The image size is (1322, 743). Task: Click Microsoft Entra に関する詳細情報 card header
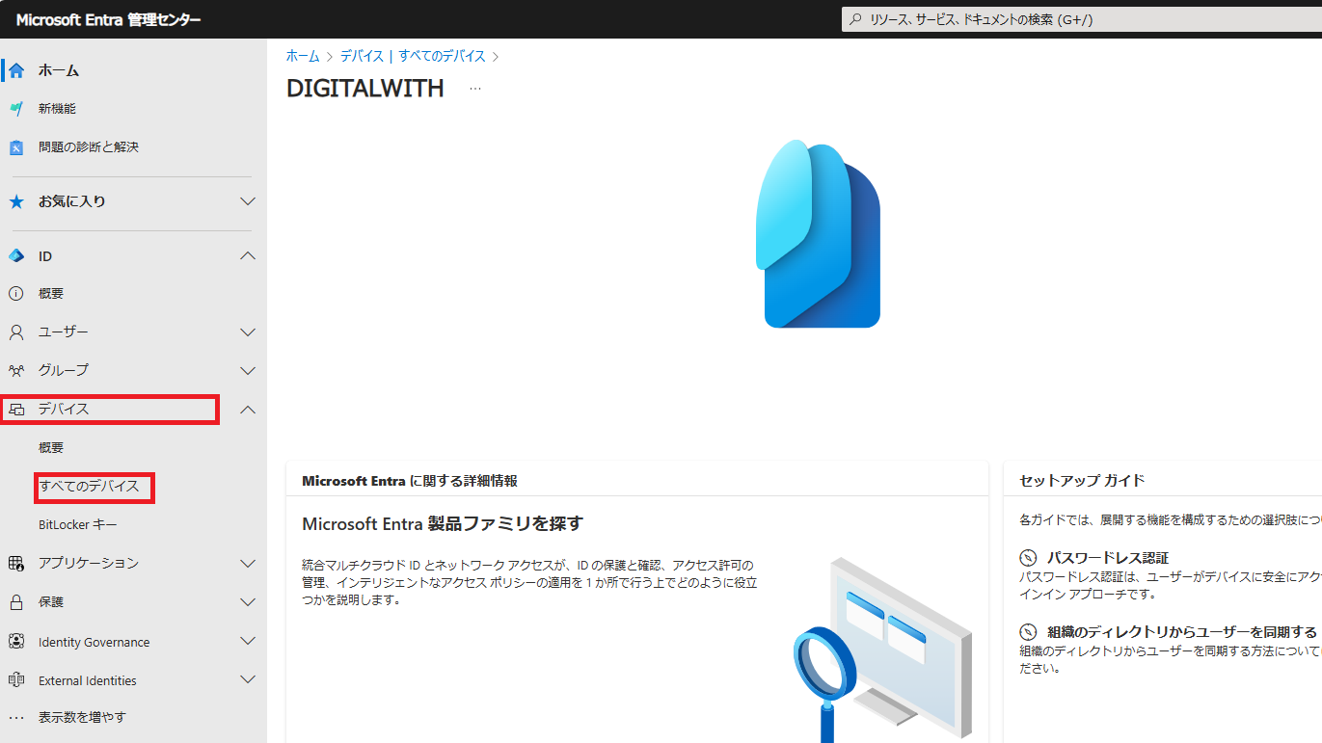pyautogui.click(x=410, y=480)
